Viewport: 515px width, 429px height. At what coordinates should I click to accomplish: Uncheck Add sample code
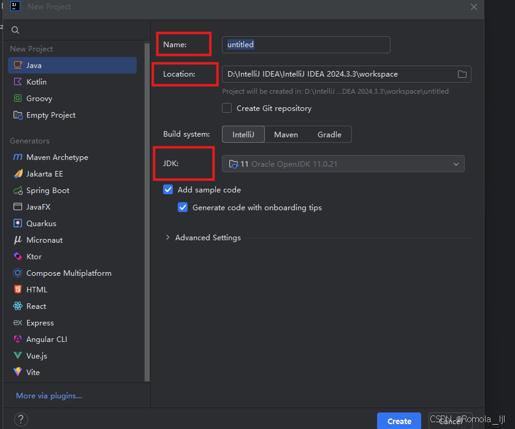point(168,189)
